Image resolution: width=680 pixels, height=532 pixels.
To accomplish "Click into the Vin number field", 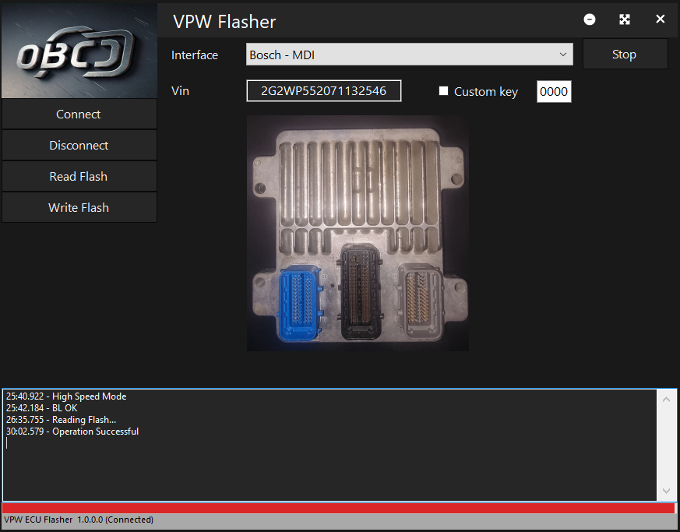I will [323, 91].
